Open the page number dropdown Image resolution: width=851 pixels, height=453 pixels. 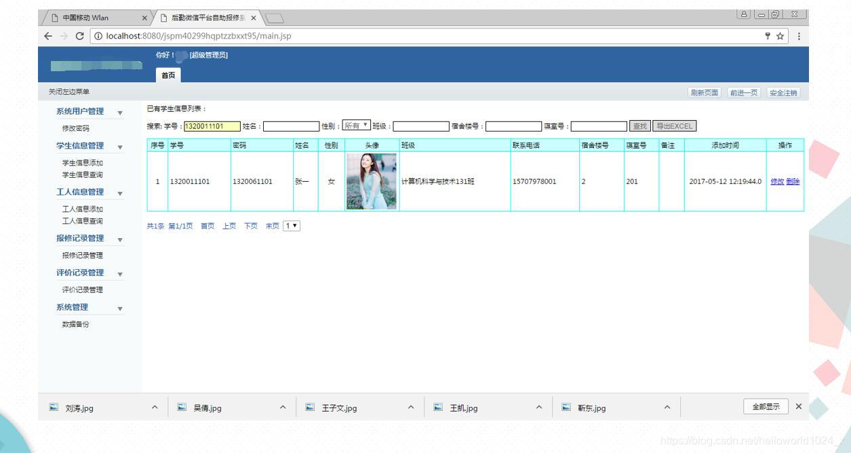click(x=292, y=226)
